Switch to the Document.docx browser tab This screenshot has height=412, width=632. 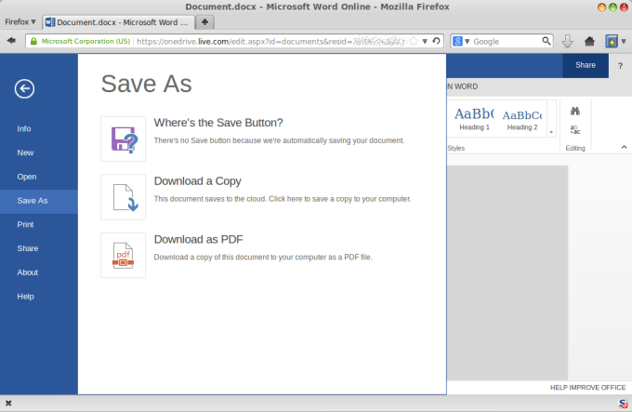119,22
